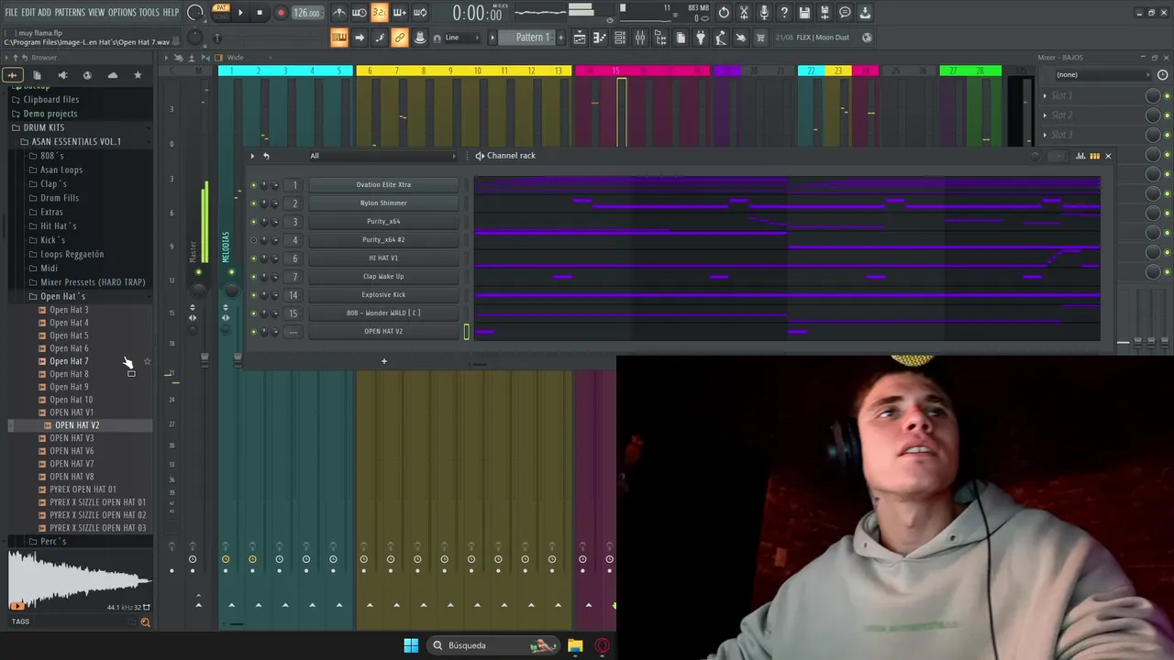Toggle the 3.2.1 countdown before recording
The image size is (1174, 660).
click(379, 13)
